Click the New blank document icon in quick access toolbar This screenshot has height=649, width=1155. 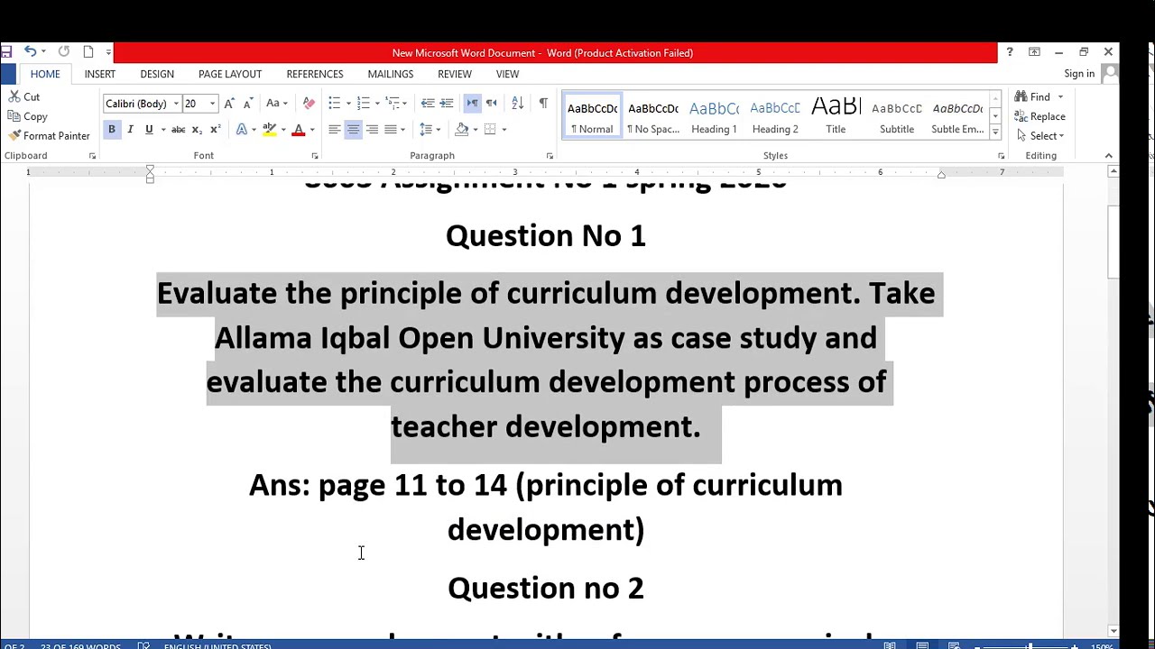point(88,52)
